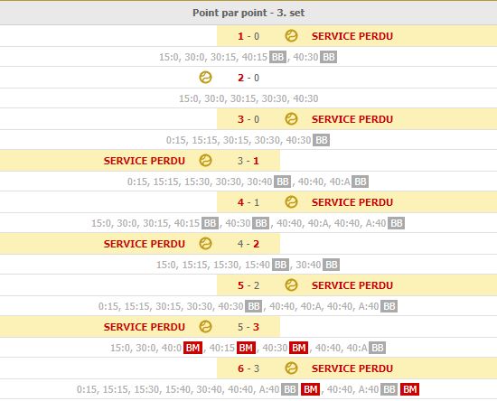Screen dimensions: 497x401
Task: Click the SERVICE PERDU label on 5 - 3 row
Action: coord(145,327)
